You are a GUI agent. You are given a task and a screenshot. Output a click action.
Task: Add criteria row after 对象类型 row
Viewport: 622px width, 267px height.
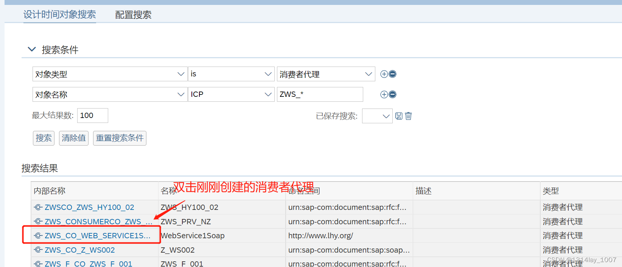coord(384,74)
